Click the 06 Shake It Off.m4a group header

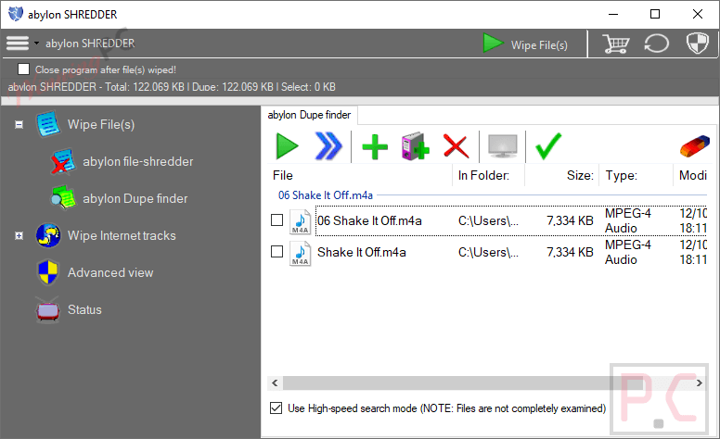click(326, 195)
